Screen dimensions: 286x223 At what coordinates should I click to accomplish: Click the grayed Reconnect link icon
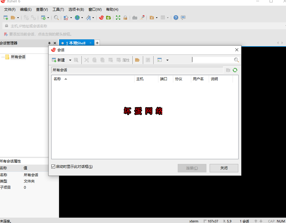(x=33, y=18)
